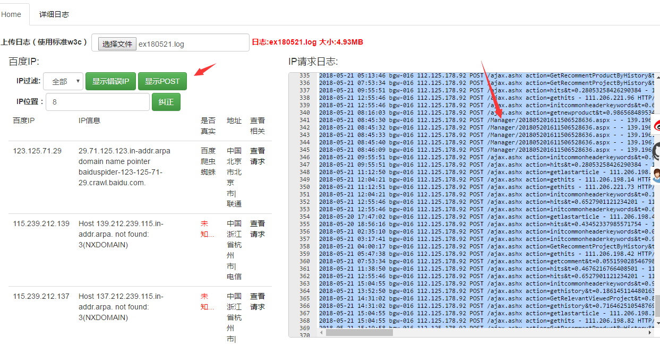This screenshot has height=345, width=660.
Task: Click the red 日志:ex180521.log 大小:4.93MB status text
Action: (x=307, y=42)
